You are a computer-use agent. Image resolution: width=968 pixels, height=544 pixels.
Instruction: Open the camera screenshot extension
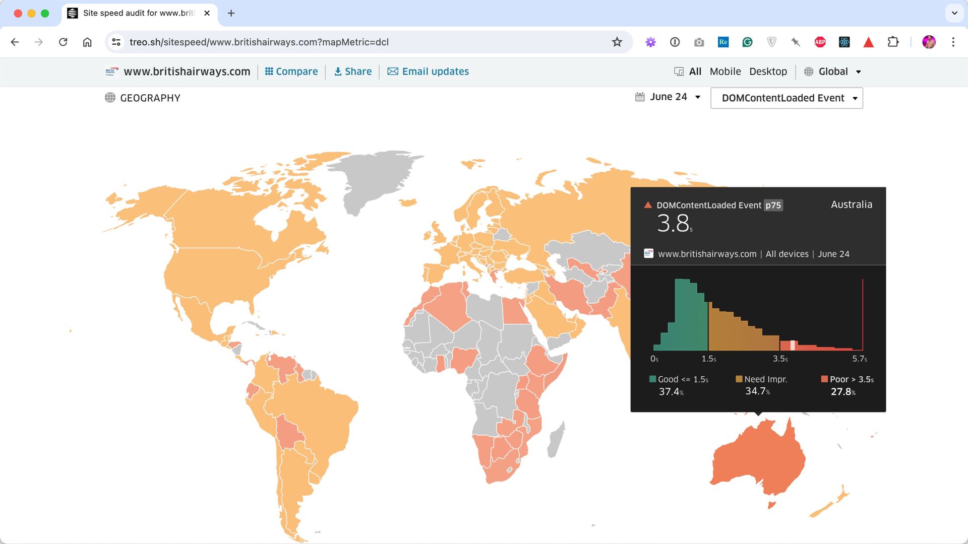tap(699, 42)
